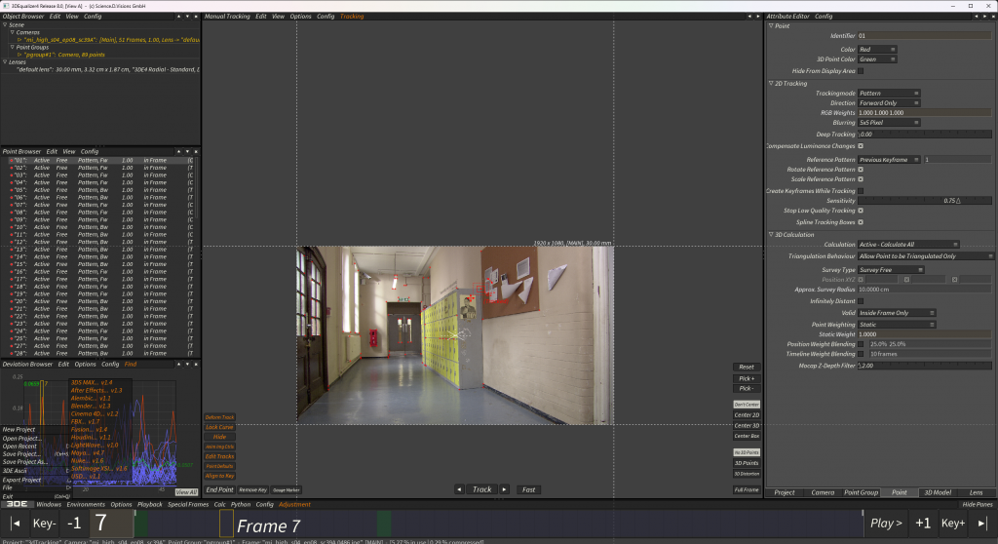The width and height of the screenshot is (998, 544).
Task: Switch to the Camera tab
Action: pos(823,492)
